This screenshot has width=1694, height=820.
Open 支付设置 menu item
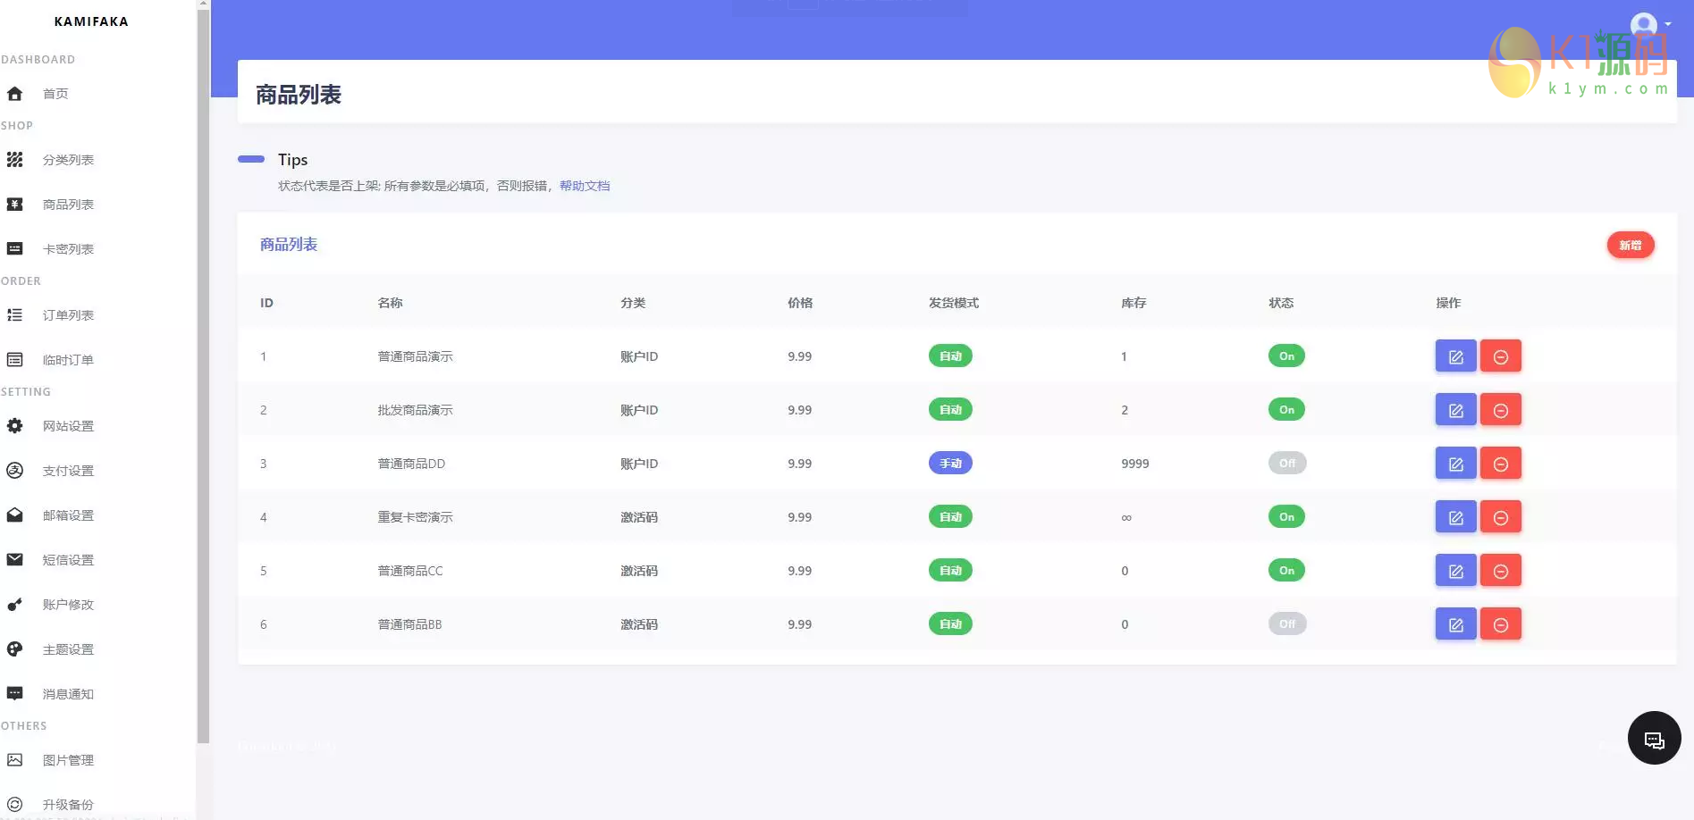[68, 471]
